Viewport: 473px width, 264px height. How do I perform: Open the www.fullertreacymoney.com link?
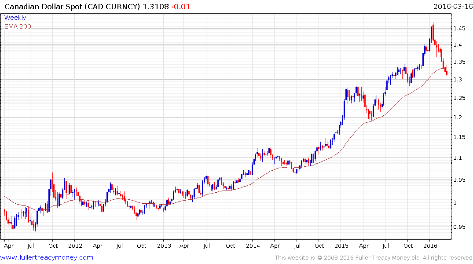(x=47, y=257)
